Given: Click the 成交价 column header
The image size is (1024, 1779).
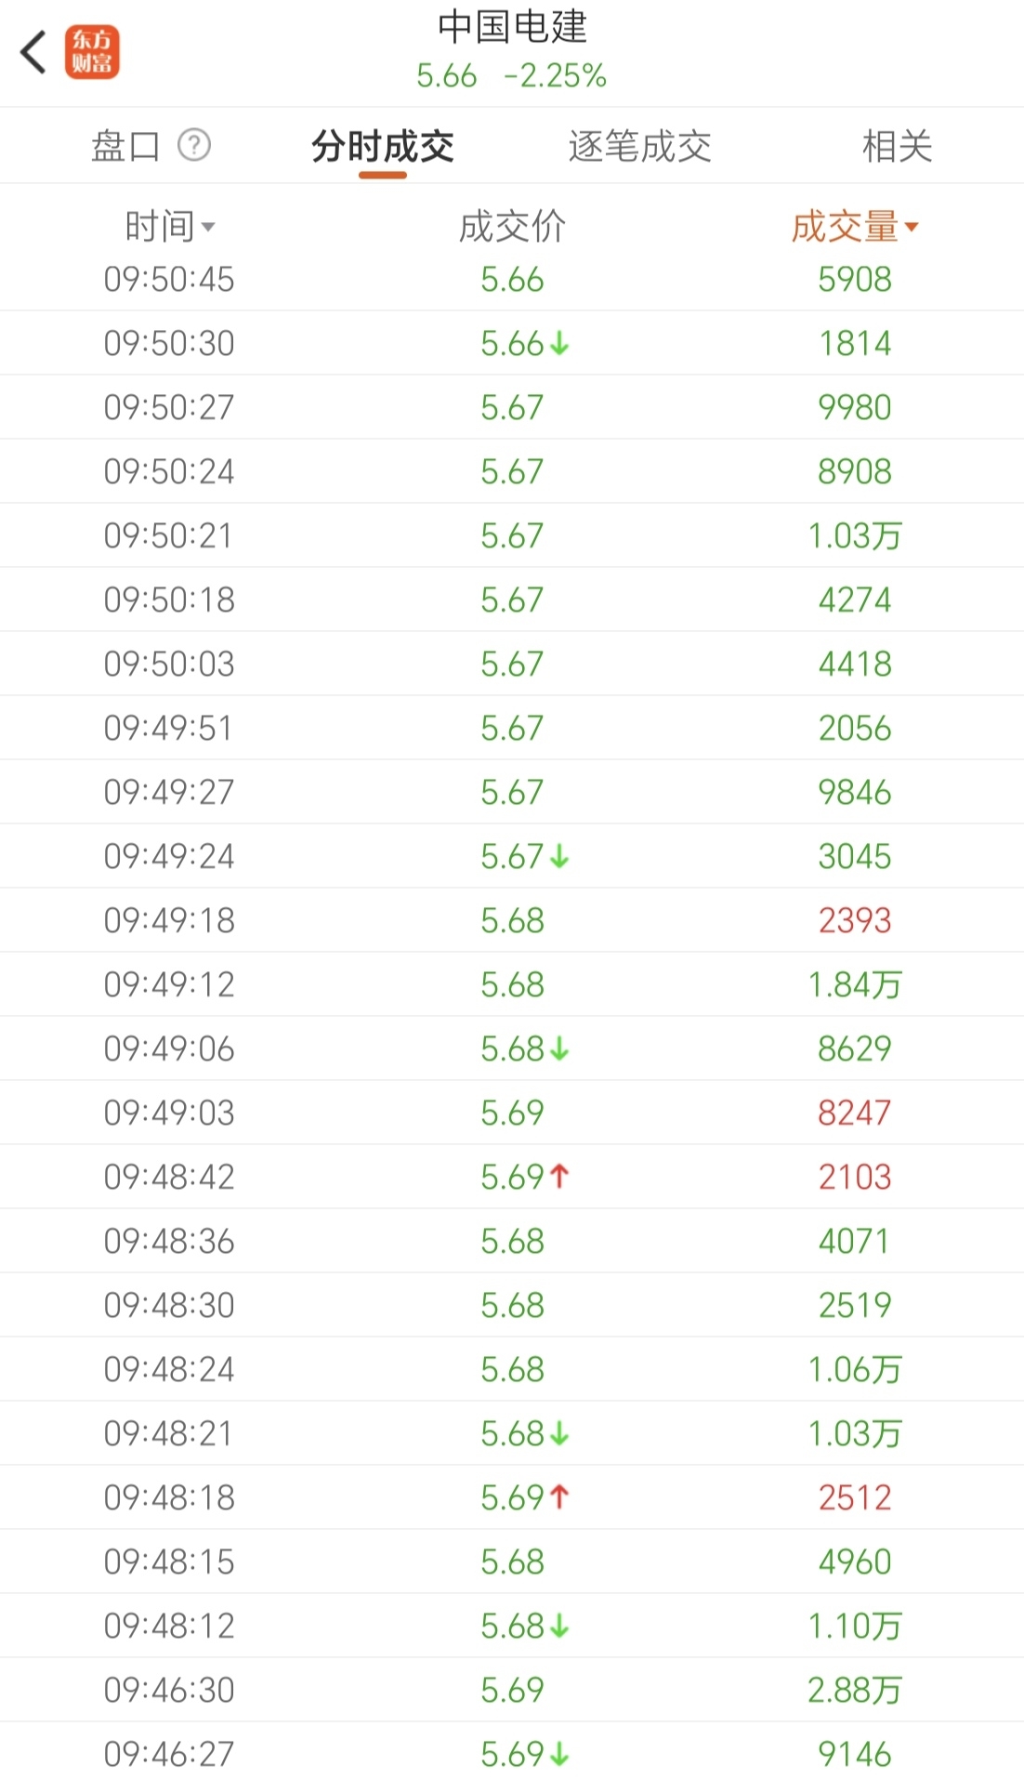Looking at the screenshot, I should pyautogui.click(x=512, y=227).
